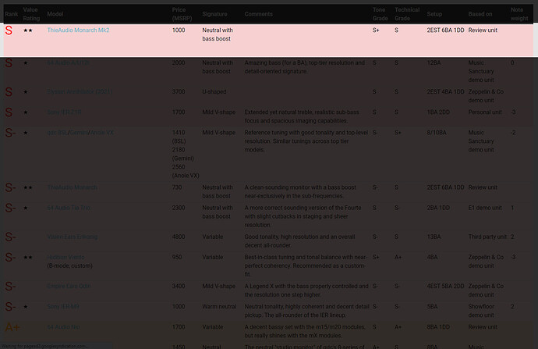The width and height of the screenshot is (538, 349).
Task: Click the S+ tone grade of Monarch Mk2
Action: [376, 30]
